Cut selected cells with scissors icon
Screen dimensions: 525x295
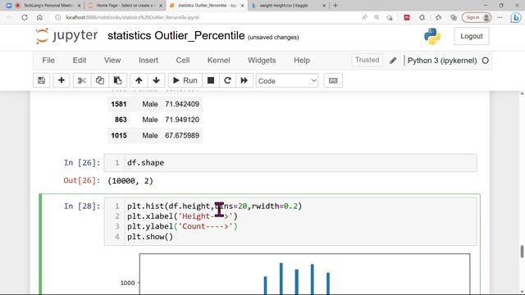tap(82, 80)
